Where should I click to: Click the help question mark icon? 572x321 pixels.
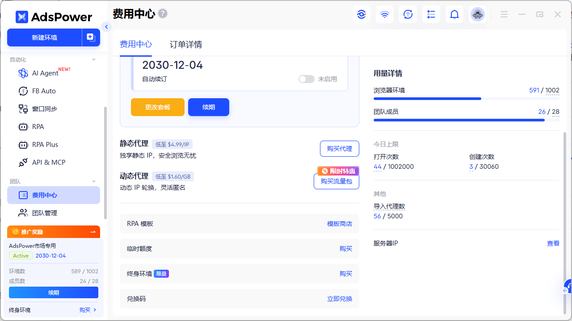(x=163, y=14)
